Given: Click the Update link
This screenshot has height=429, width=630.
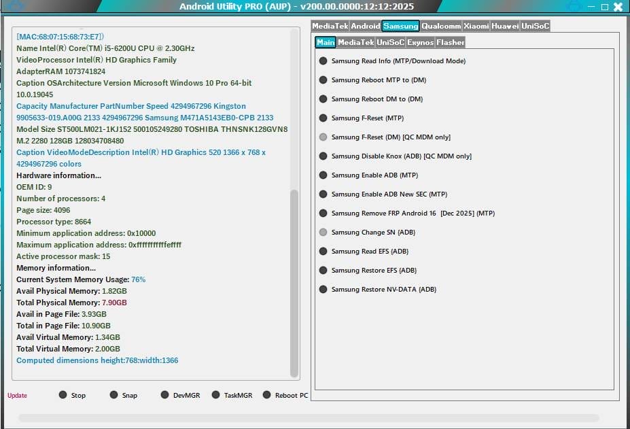Looking at the screenshot, I should [16, 395].
